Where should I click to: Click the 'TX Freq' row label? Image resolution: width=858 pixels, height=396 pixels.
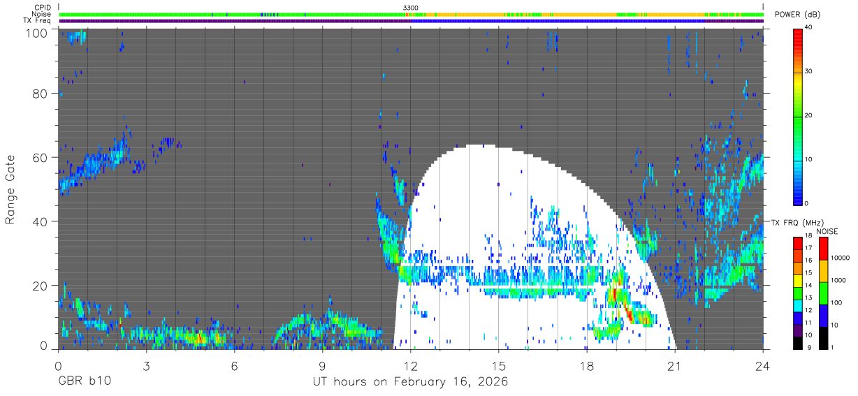38,21
